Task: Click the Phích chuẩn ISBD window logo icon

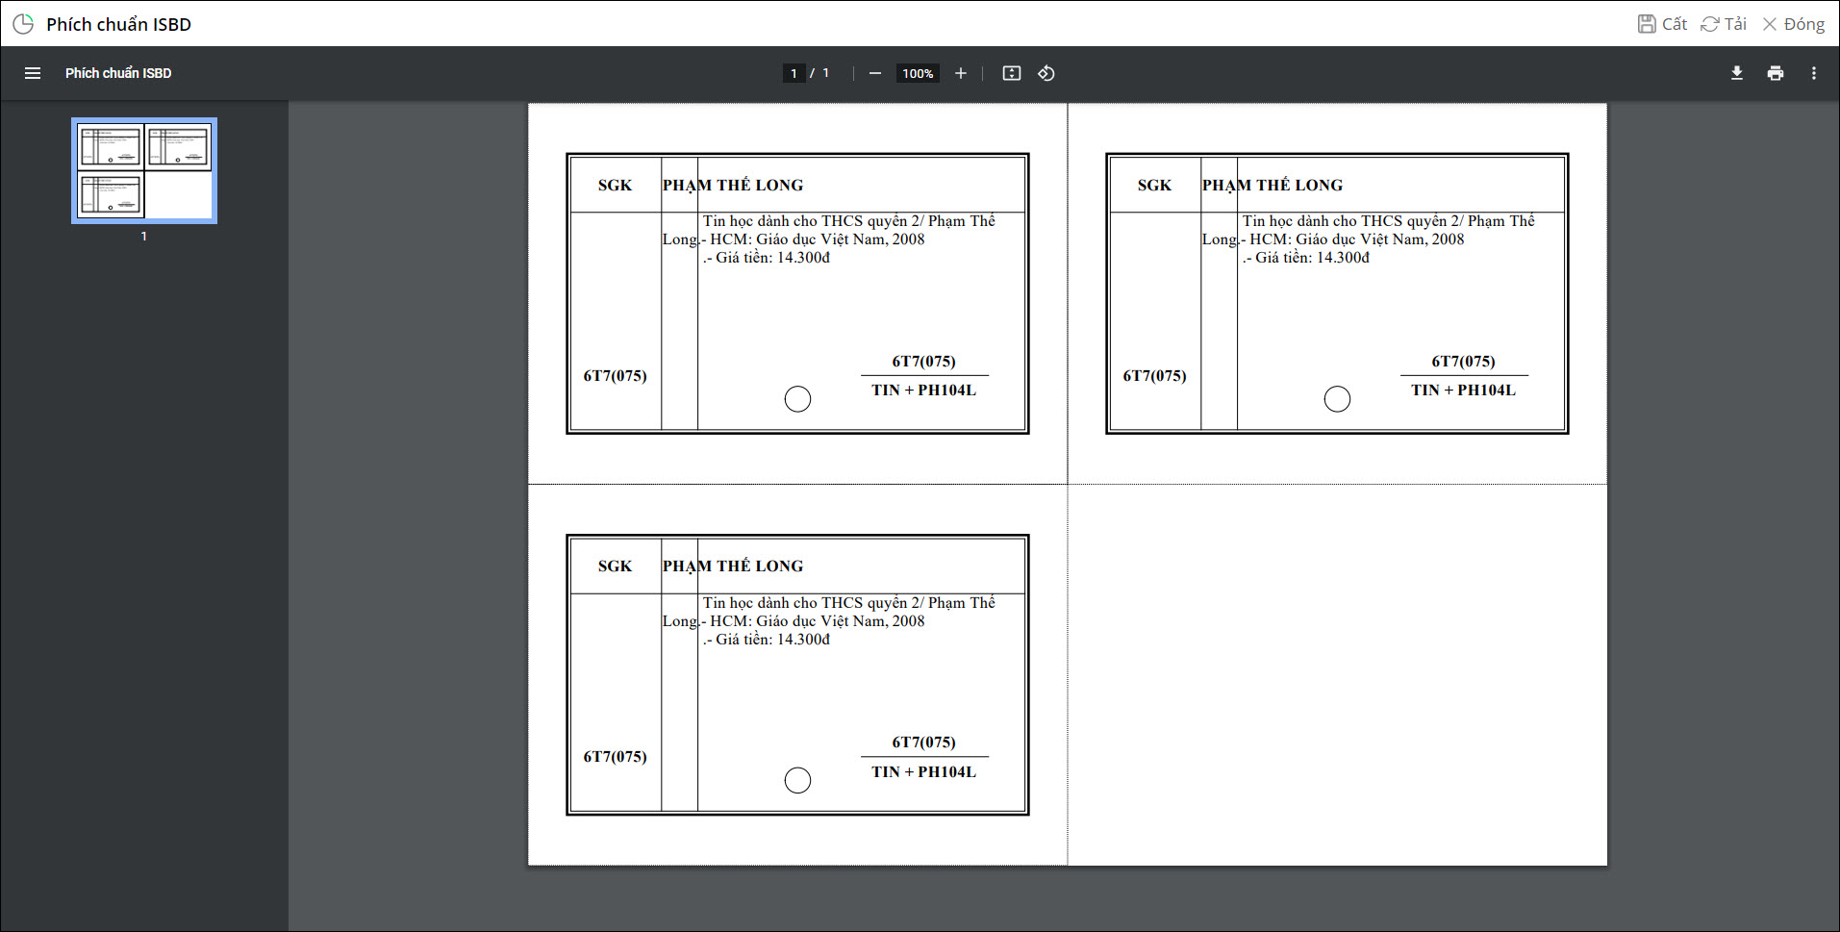Action: [x=23, y=24]
